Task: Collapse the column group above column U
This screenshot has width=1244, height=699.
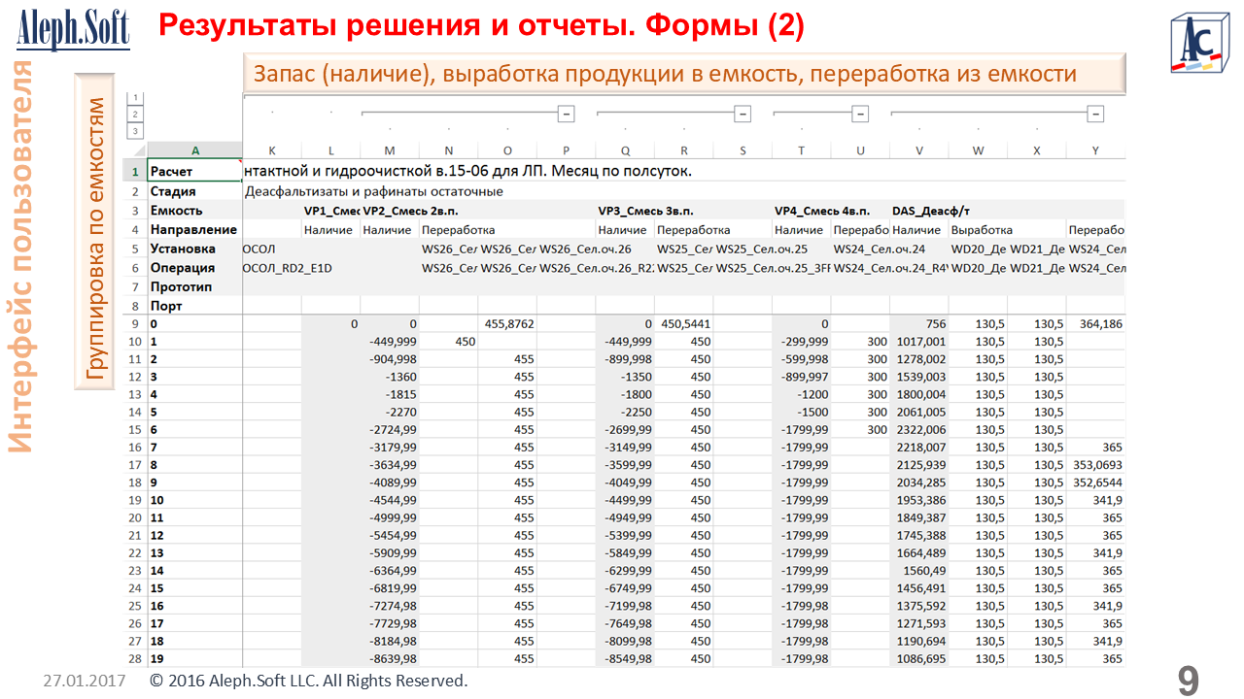Action: click(860, 114)
